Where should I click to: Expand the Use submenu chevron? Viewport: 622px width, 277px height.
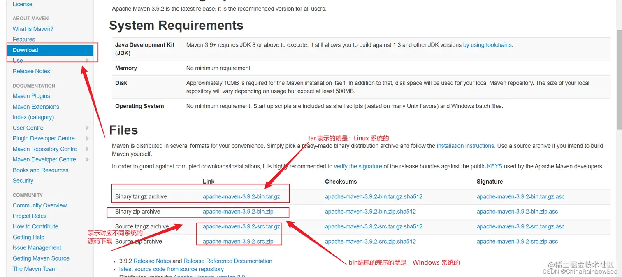pyautogui.click(x=87, y=61)
